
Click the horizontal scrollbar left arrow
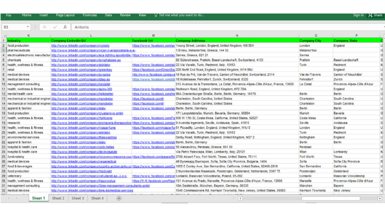pyautogui.click(x=240, y=199)
